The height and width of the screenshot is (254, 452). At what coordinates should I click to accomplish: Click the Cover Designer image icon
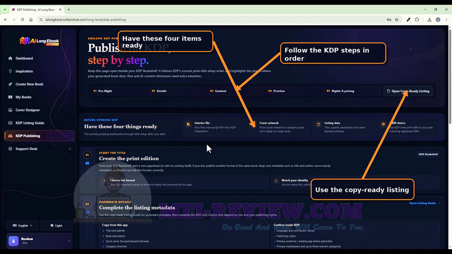tap(11, 110)
